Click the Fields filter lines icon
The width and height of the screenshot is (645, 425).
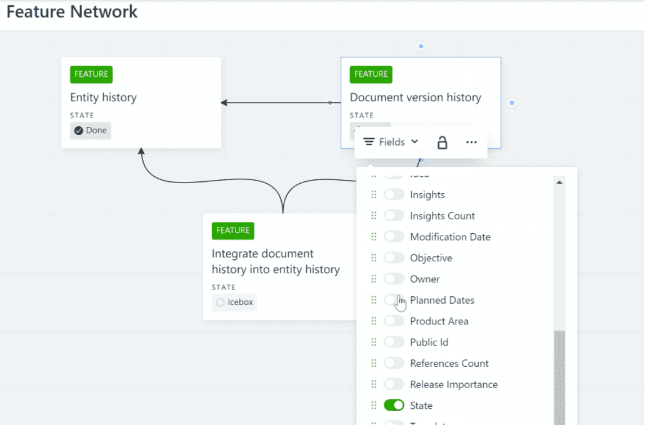click(x=369, y=142)
